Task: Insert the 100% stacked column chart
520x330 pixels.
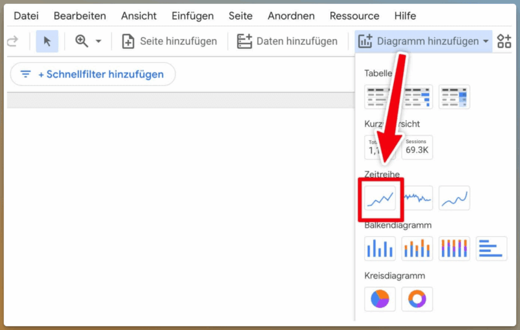Action: pyautogui.click(x=454, y=249)
